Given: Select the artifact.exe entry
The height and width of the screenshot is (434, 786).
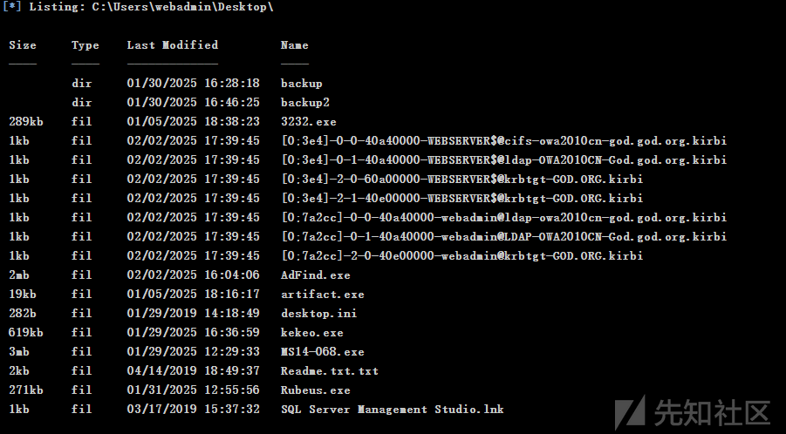Looking at the screenshot, I should click(322, 295).
